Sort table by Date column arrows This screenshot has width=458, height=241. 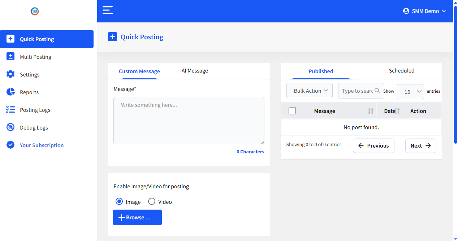(x=398, y=111)
